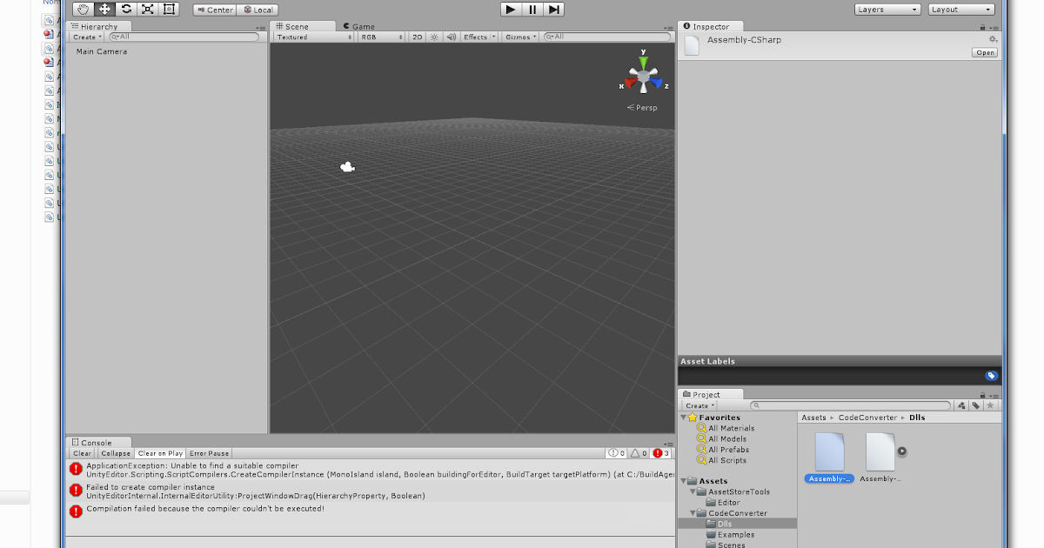The height and width of the screenshot is (548, 1044).
Task: Click the red X axis cone on gizmo
Action: click(629, 84)
